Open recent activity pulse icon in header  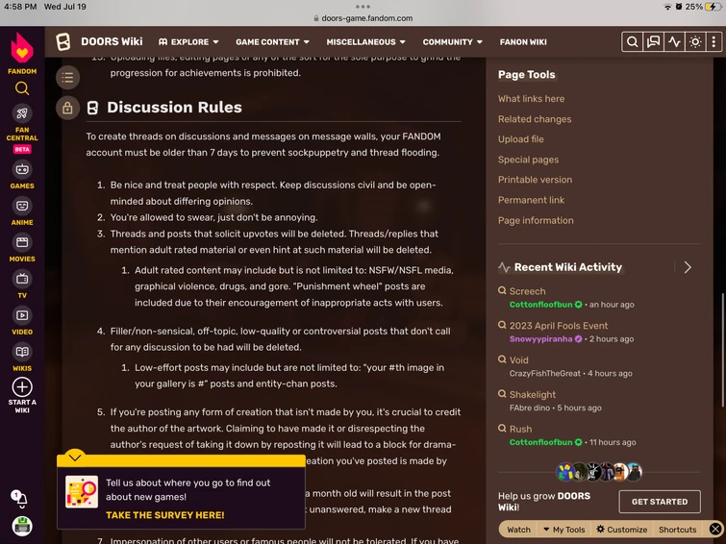tap(674, 42)
